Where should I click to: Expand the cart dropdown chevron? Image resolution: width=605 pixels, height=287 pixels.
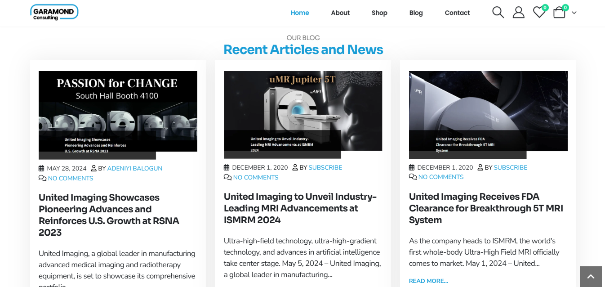coord(574,13)
